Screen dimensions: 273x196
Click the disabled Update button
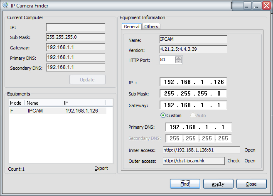pos(87,80)
